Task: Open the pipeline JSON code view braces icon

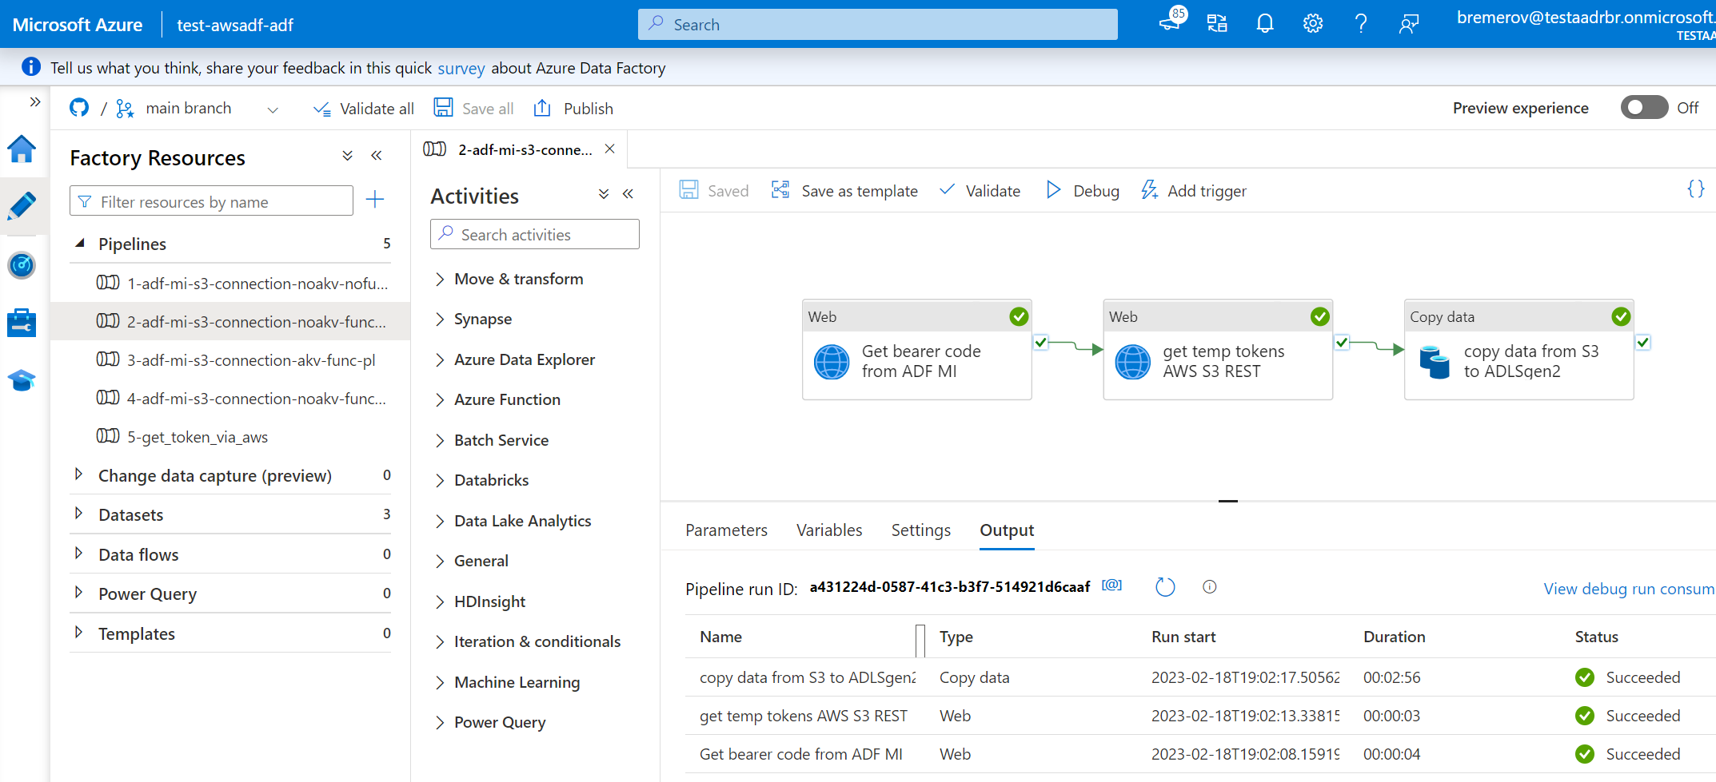Action: [x=1695, y=189]
